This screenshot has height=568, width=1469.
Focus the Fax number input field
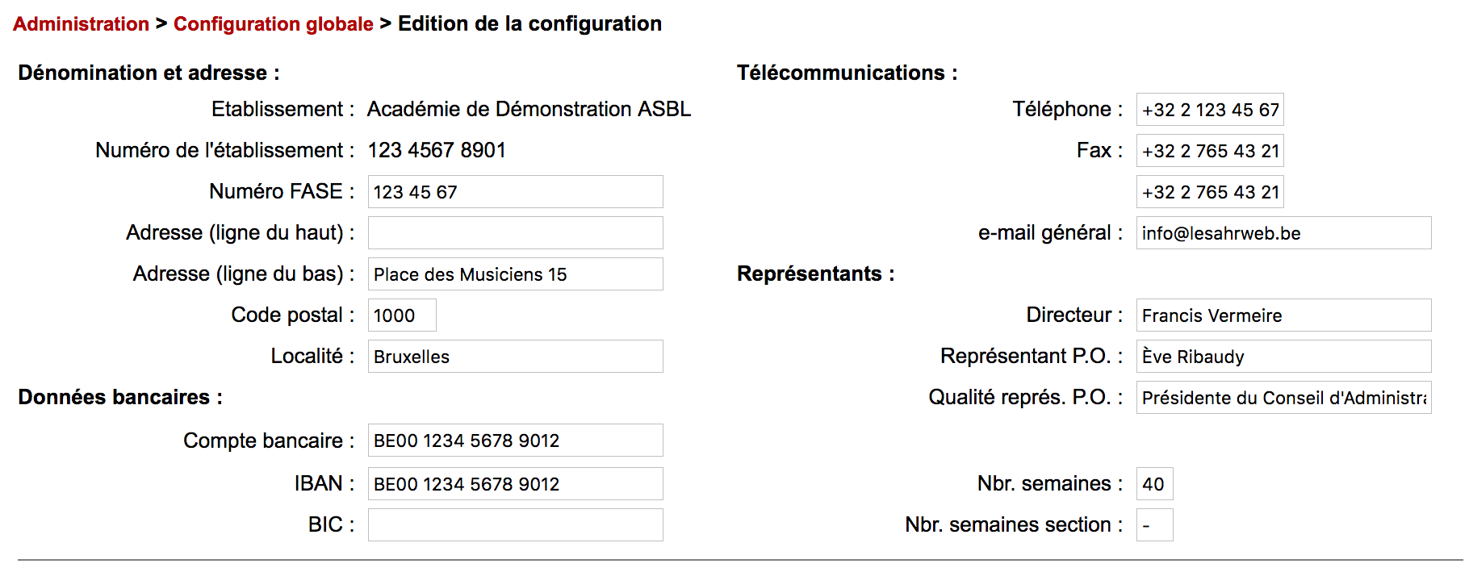(1209, 151)
